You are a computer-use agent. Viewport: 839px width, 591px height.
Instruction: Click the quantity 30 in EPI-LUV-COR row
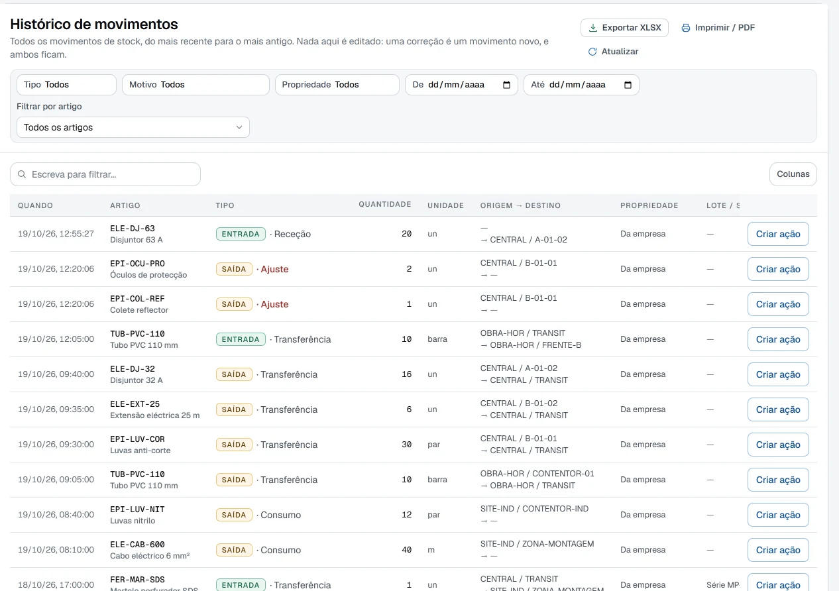(x=406, y=445)
